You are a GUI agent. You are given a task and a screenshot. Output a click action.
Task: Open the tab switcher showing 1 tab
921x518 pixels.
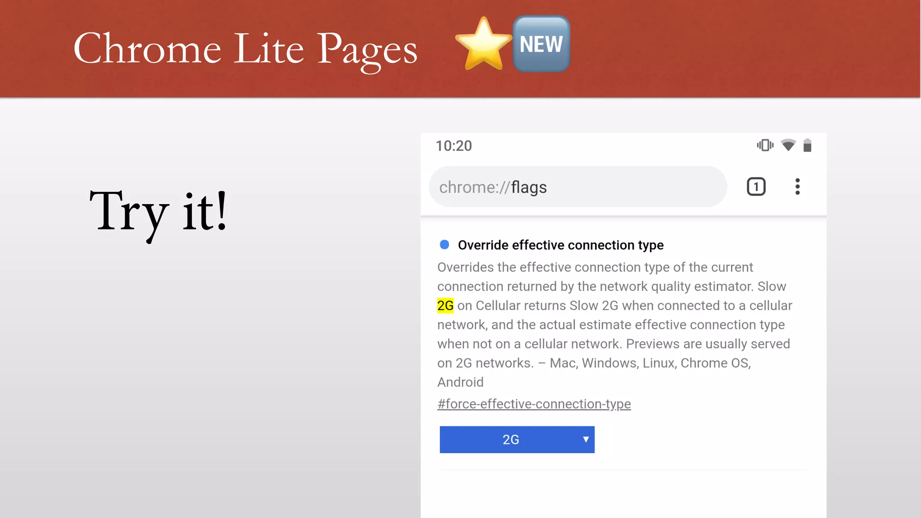point(756,187)
